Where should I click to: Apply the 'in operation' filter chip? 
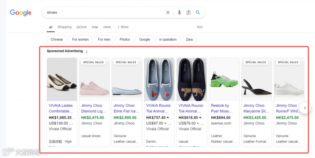168,39
